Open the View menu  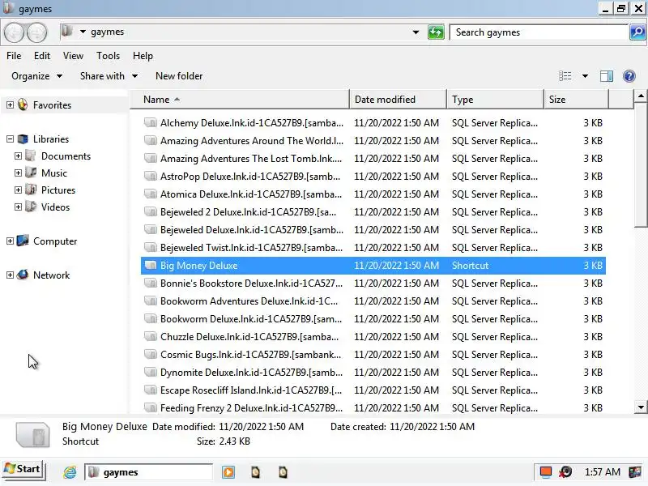click(x=73, y=56)
